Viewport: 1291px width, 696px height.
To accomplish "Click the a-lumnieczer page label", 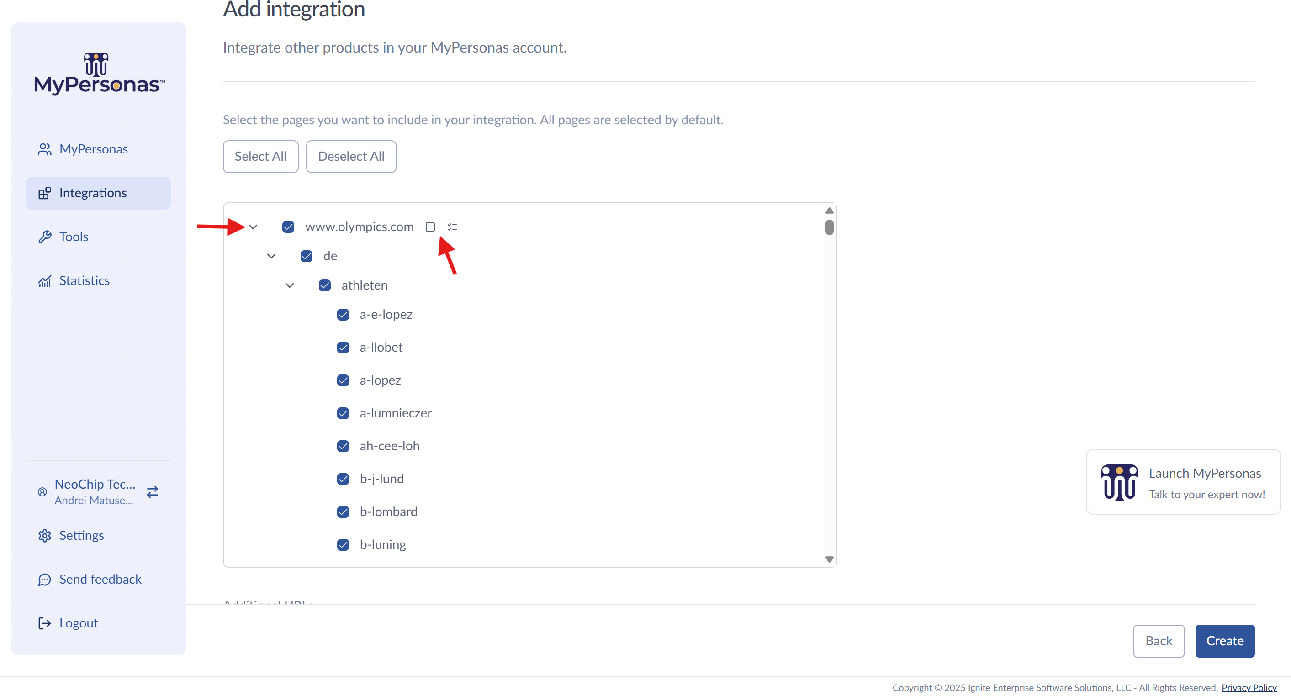I will coord(396,413).
